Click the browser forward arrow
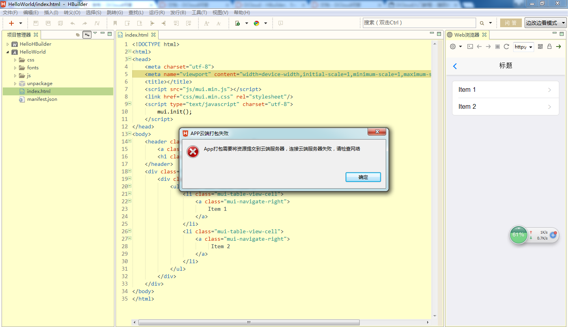 [x=488, y=46]
